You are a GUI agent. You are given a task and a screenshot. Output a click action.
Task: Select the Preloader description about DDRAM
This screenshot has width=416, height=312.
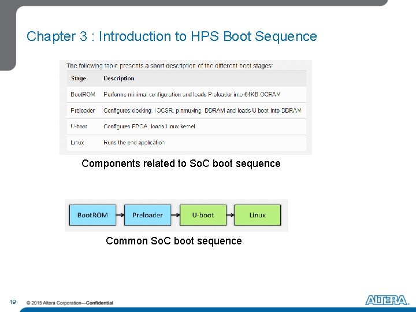(x=202, y=110)
